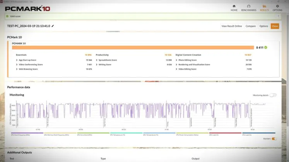
Task: Toggle GPU Memory Clock Frequency legend
Action: (x=60, y=134)
